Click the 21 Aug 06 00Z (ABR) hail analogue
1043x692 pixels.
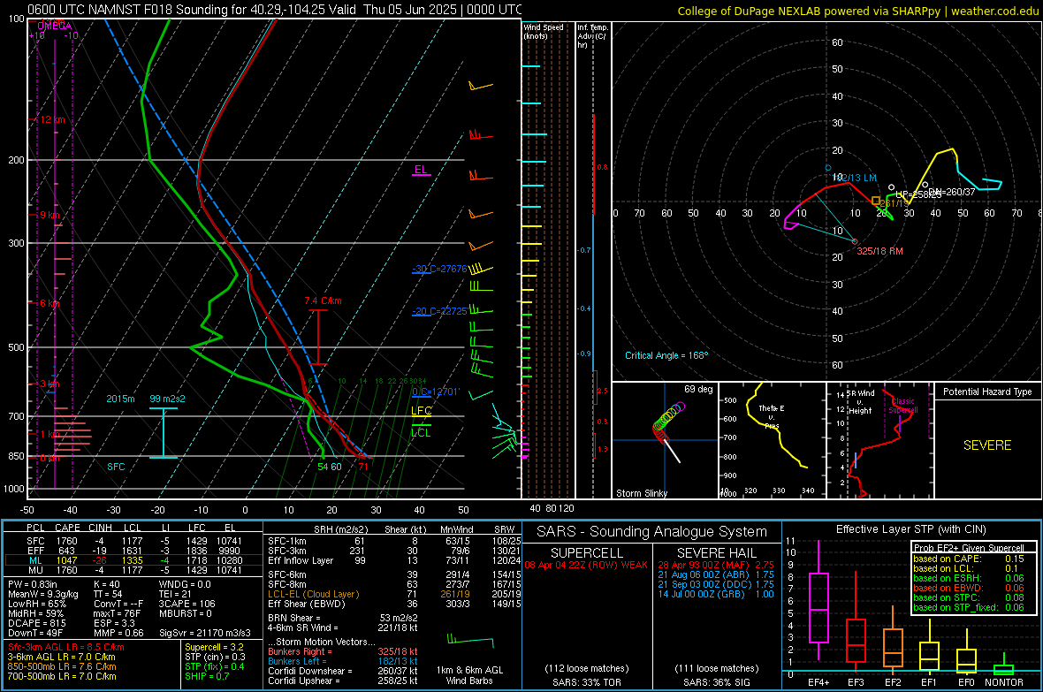coord(716,574)
